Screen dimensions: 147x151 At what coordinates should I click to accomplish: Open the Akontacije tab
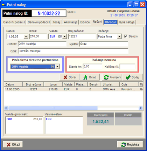(x=70, y=22)
